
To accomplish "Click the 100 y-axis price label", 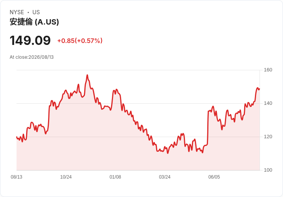I will click(x=268, y=170).
